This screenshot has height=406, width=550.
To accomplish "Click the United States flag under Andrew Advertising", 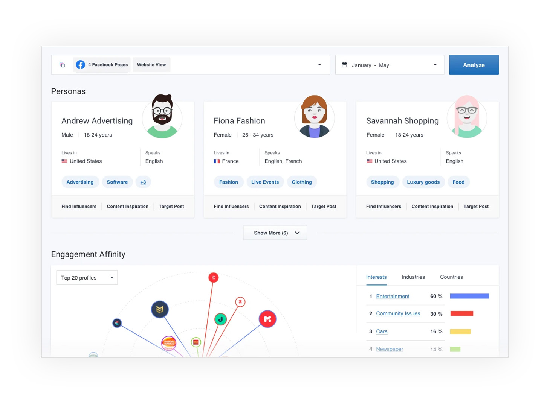I will tap(64, 161).
